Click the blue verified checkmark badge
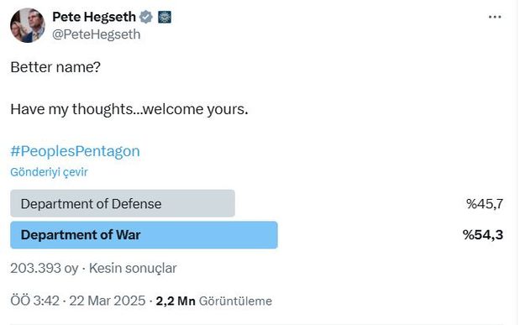This screenshot has height=325, width=520. 146,17
